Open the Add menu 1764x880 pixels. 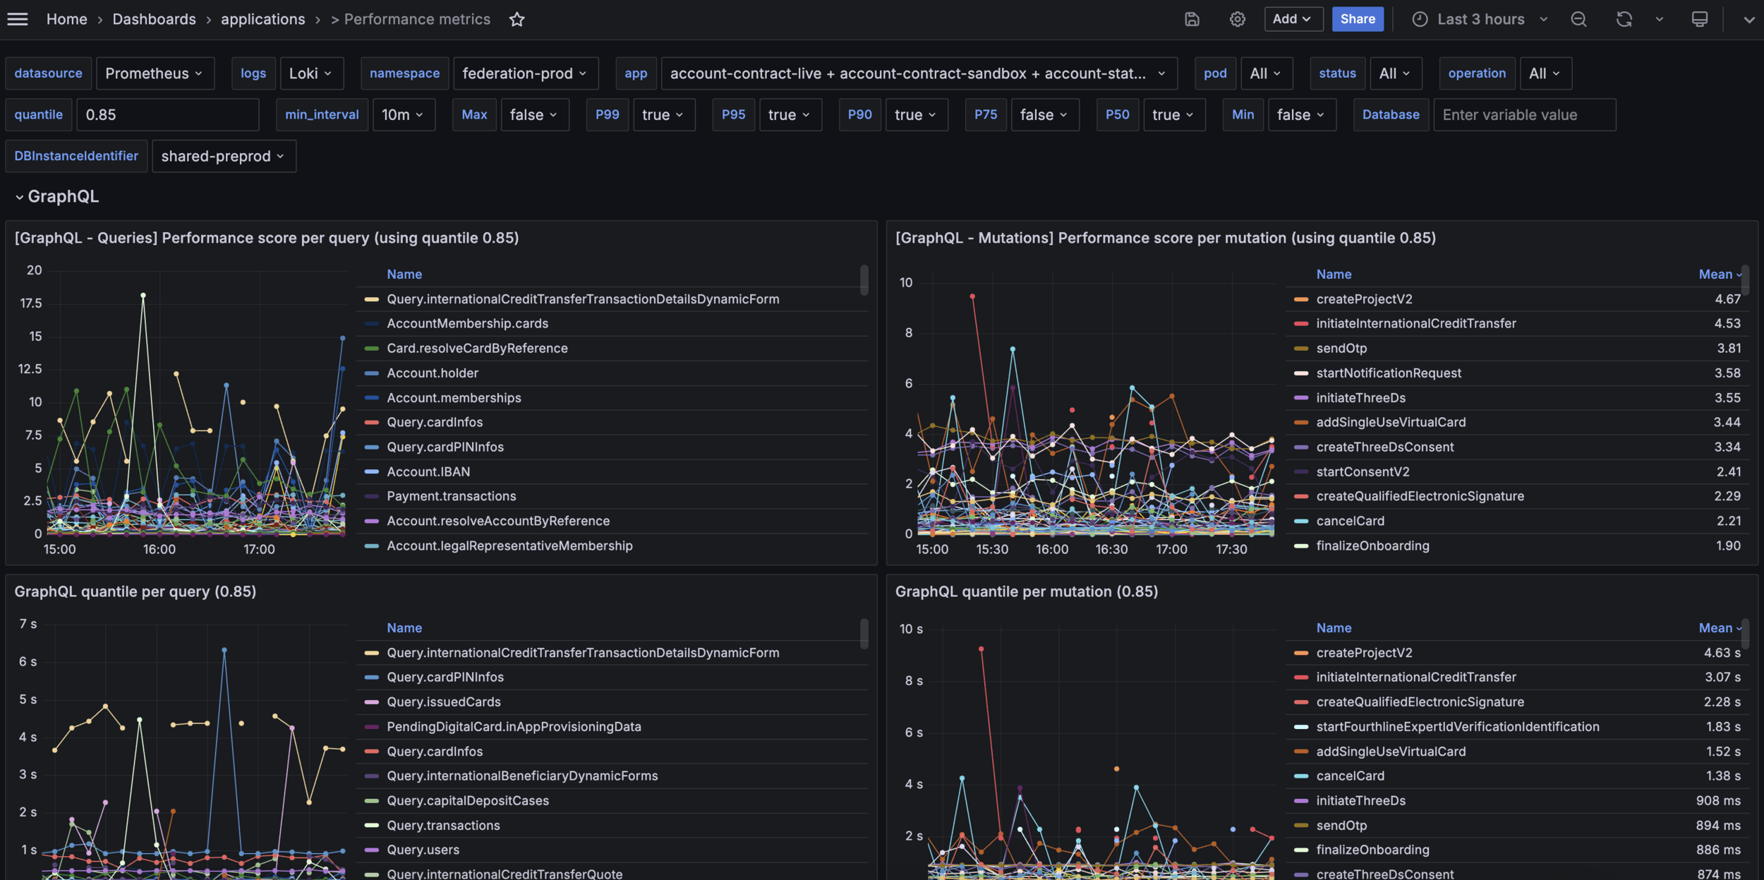[x=1291, y=19]
